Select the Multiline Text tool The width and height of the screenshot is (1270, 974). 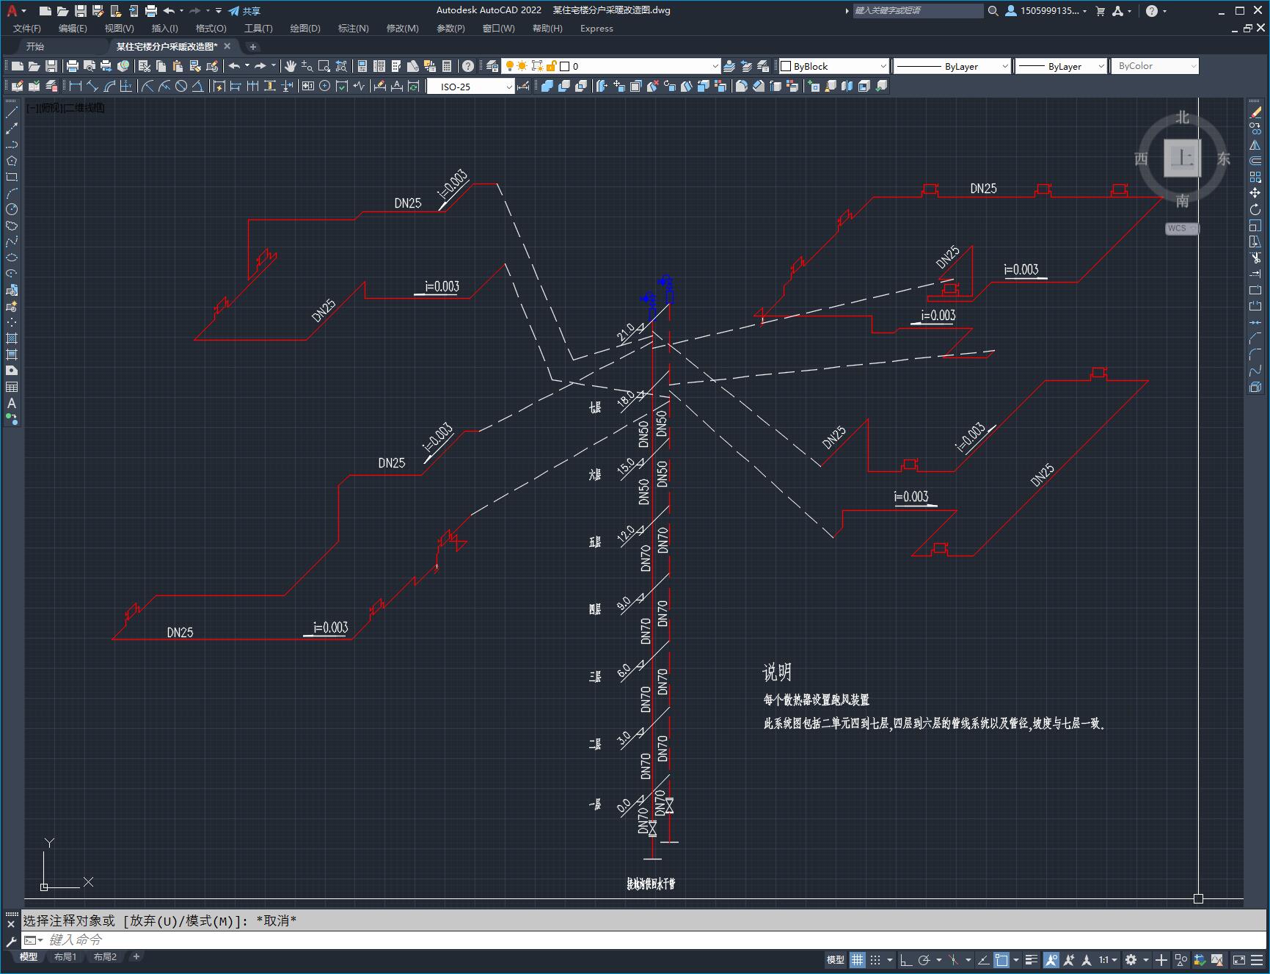[x=12, y=403]
